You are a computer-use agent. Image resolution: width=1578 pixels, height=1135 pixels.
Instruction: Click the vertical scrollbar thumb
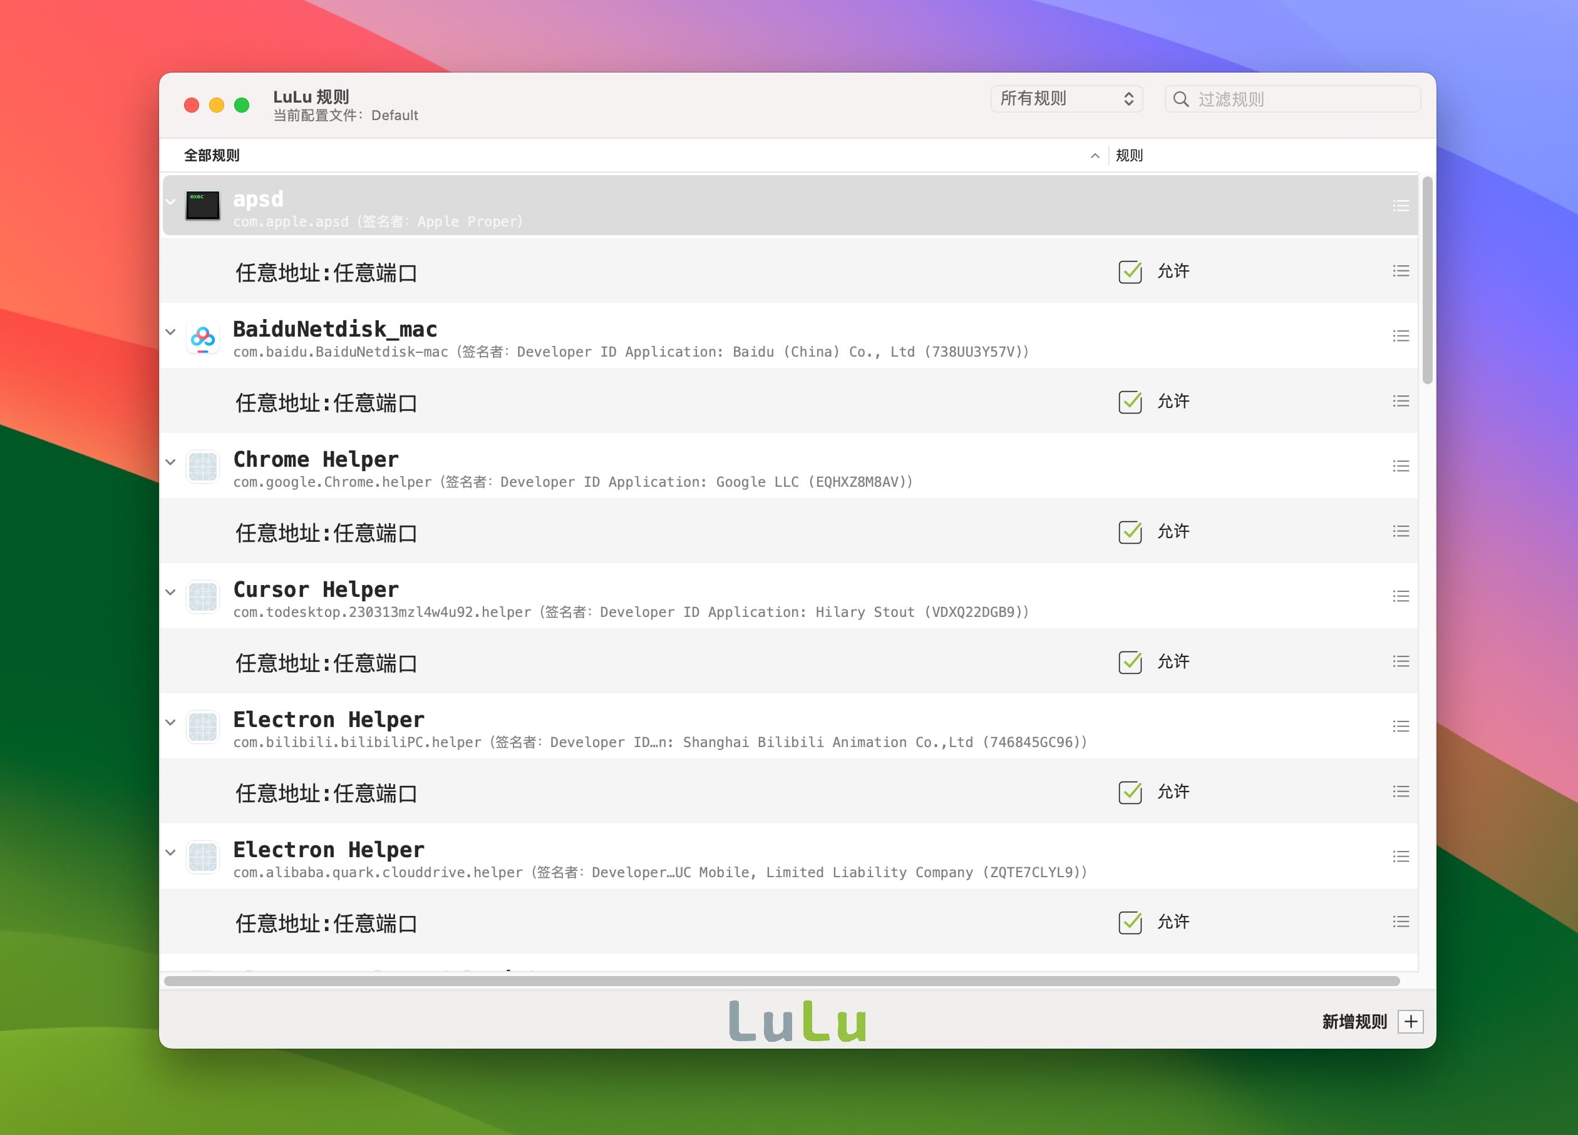coord(1427,280)
